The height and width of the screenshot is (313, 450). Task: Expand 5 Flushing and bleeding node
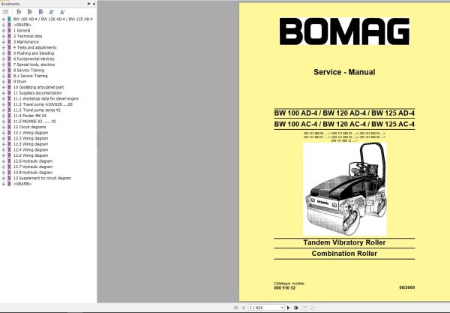(x=4, y=53)
